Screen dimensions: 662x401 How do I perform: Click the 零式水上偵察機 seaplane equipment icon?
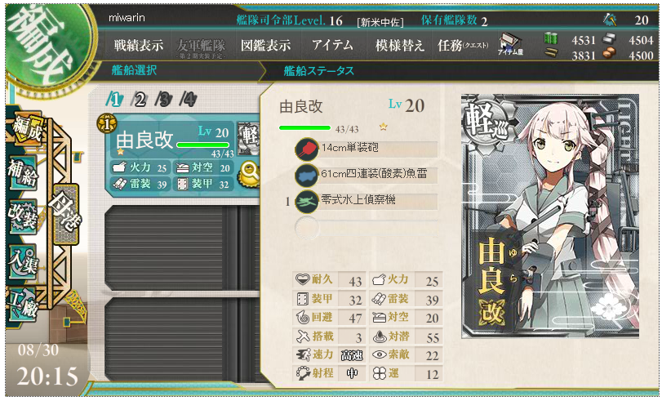pos(307,201)
